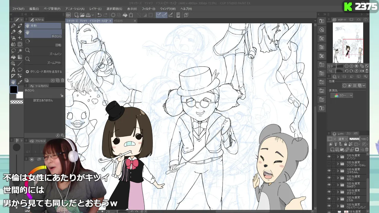Open the ファイル(F) menu
Screen dimensions: 379x213
(18, 9)
